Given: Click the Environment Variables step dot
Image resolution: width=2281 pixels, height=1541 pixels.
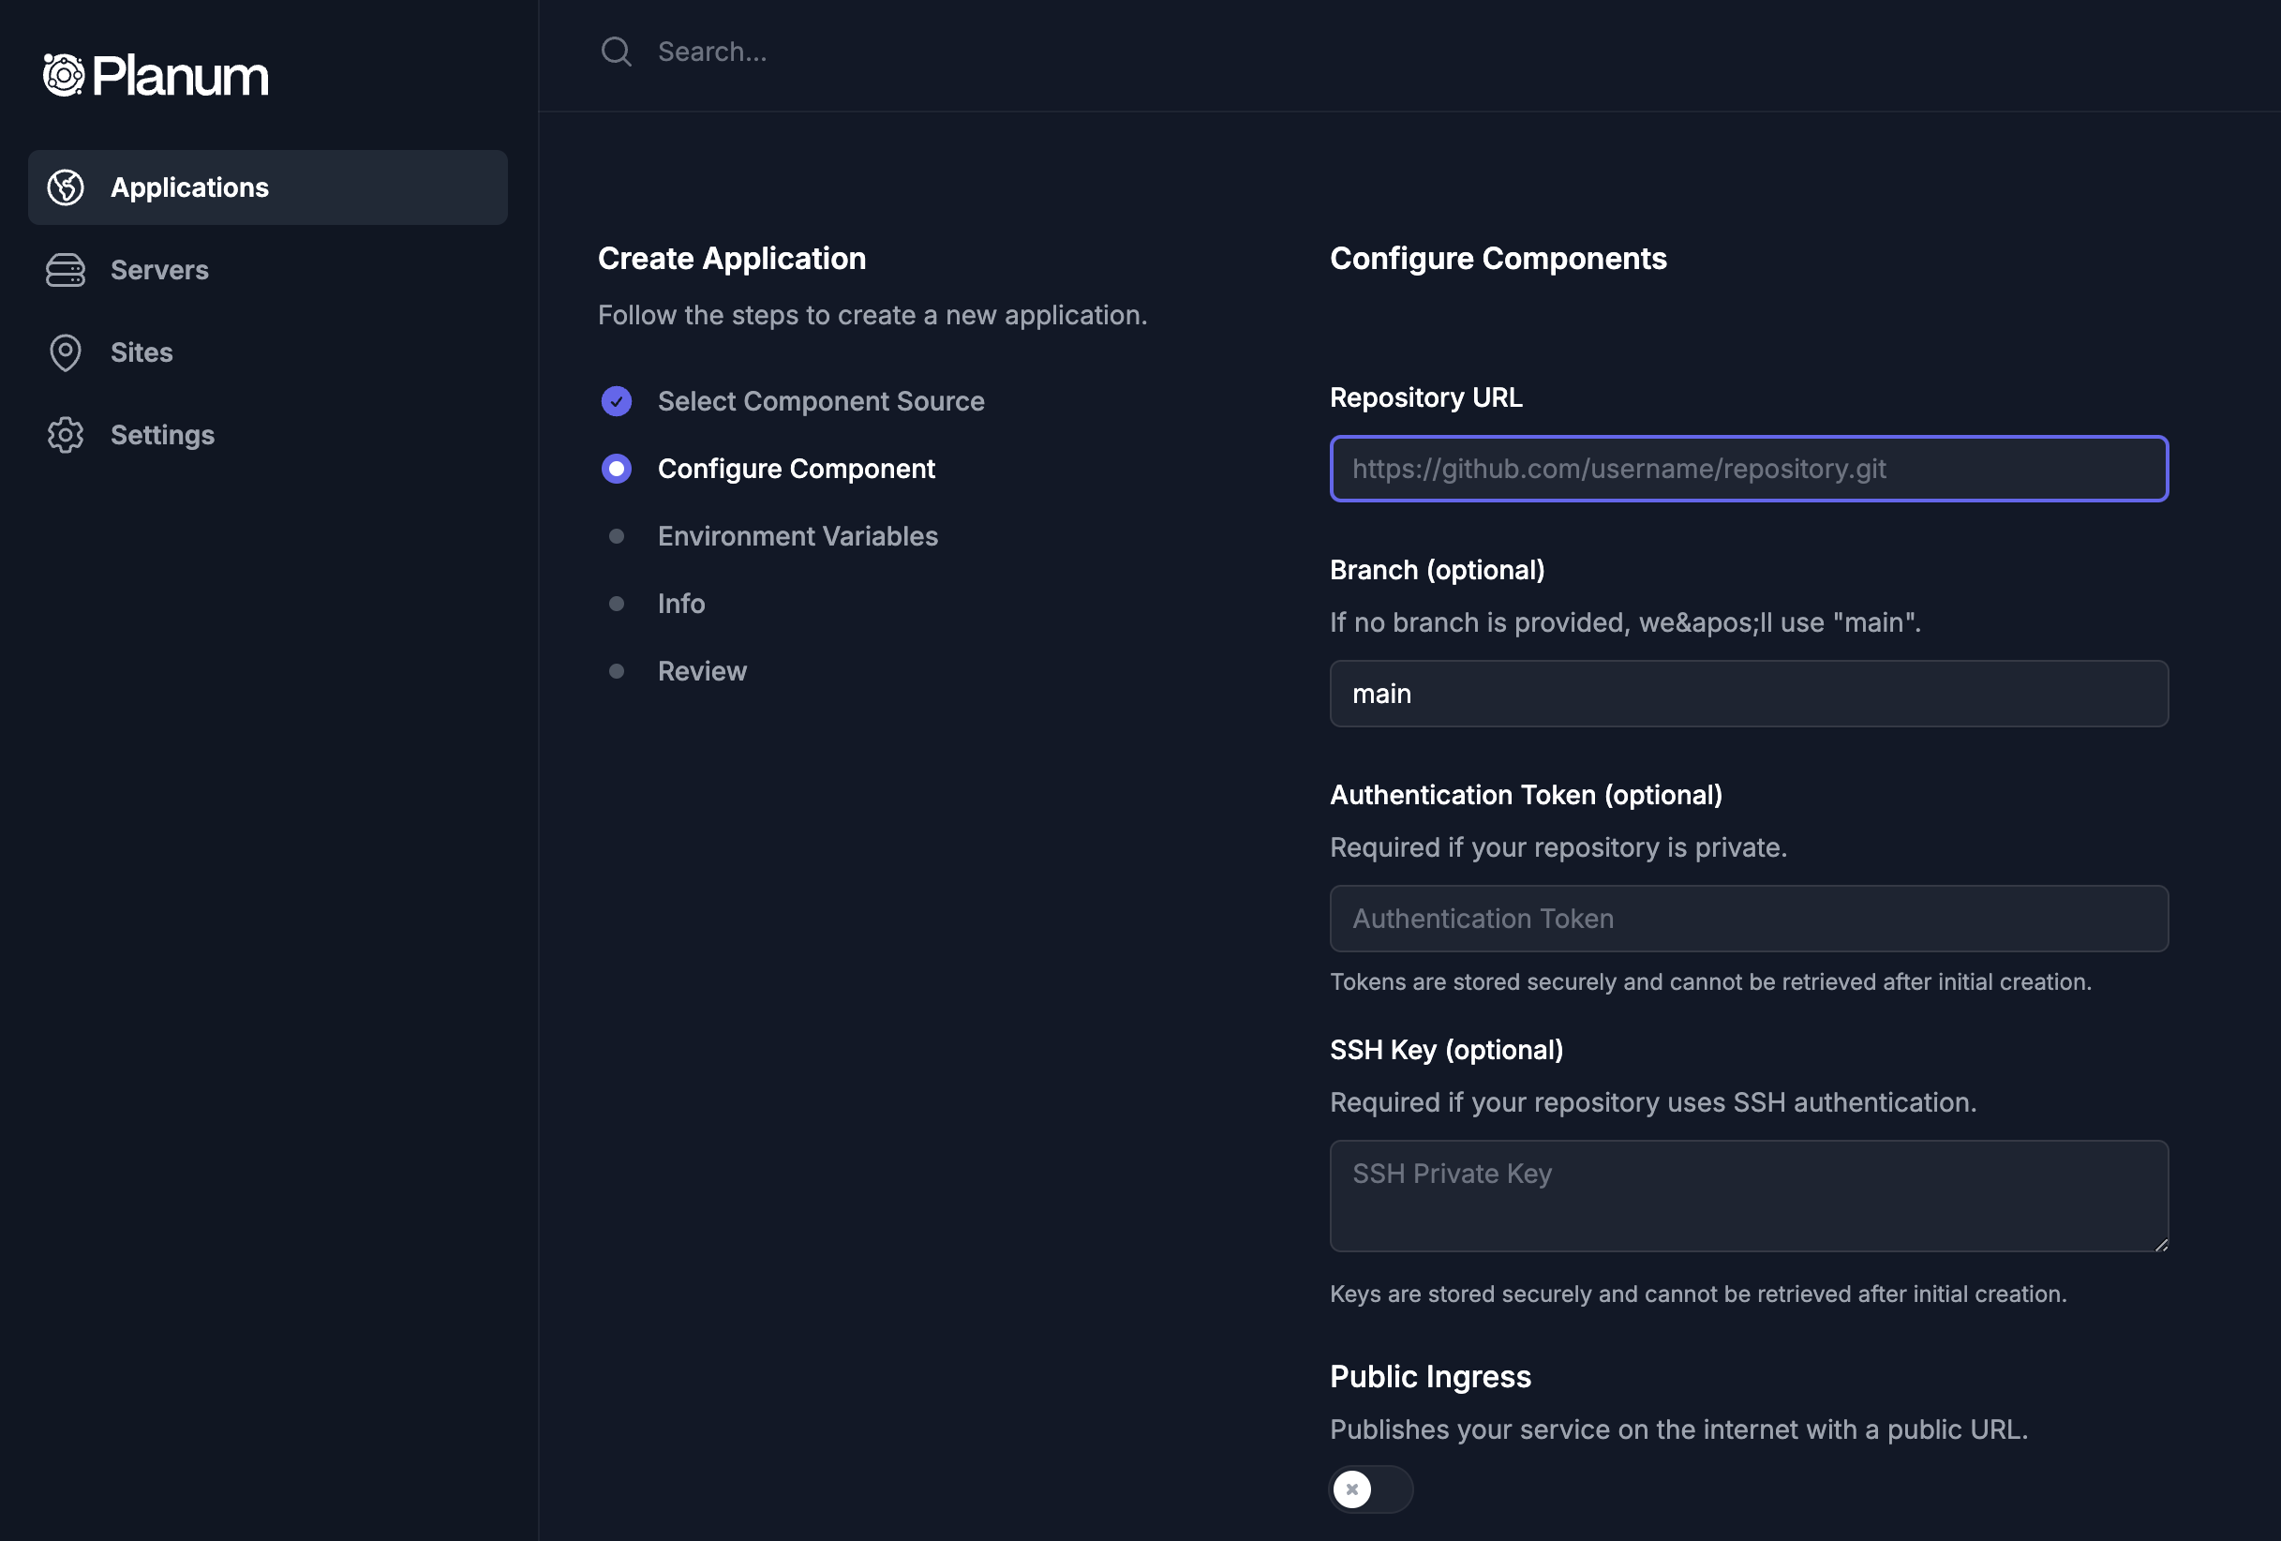Looking at the screenshot, I should click(617, 536).
